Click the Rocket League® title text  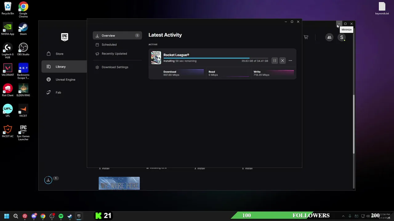pos(176,55)
